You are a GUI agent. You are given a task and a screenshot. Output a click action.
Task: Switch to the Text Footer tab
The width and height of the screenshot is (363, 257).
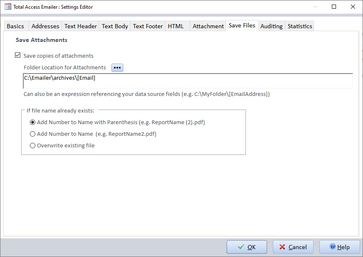click(x=148, y=26)
